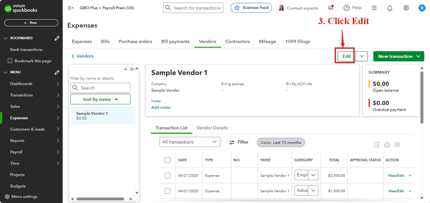This screenshot has width=430, height=203.
Task: Open the user profile avatar R
Action: click(421, 8)
